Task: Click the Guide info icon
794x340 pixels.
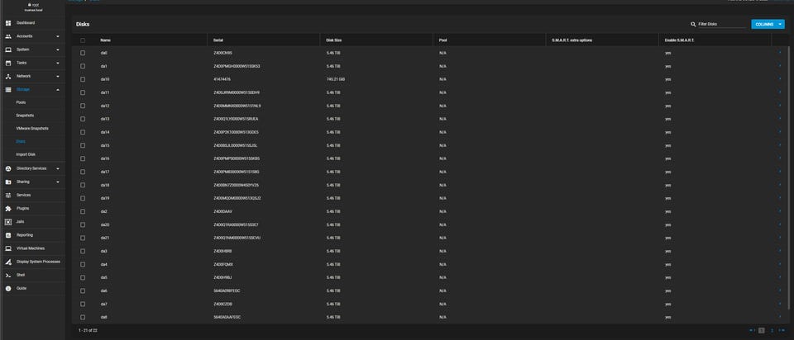Action: (8, 289)
